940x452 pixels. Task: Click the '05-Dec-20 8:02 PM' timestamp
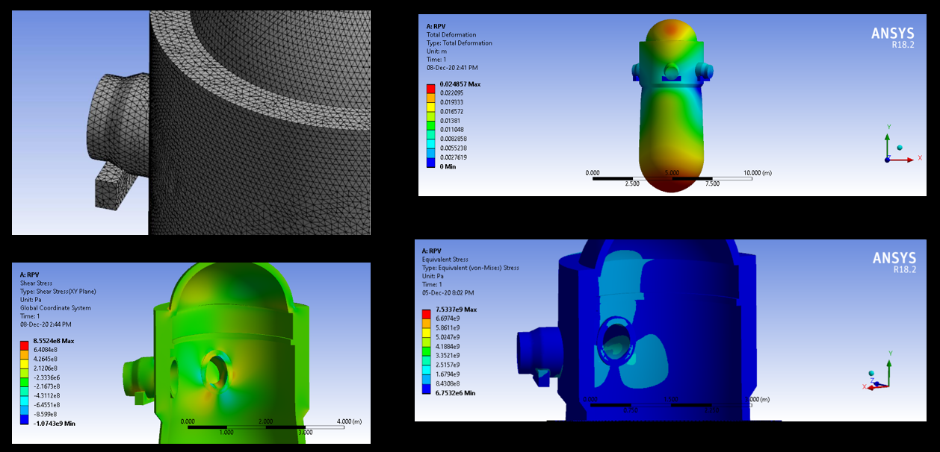448,292
